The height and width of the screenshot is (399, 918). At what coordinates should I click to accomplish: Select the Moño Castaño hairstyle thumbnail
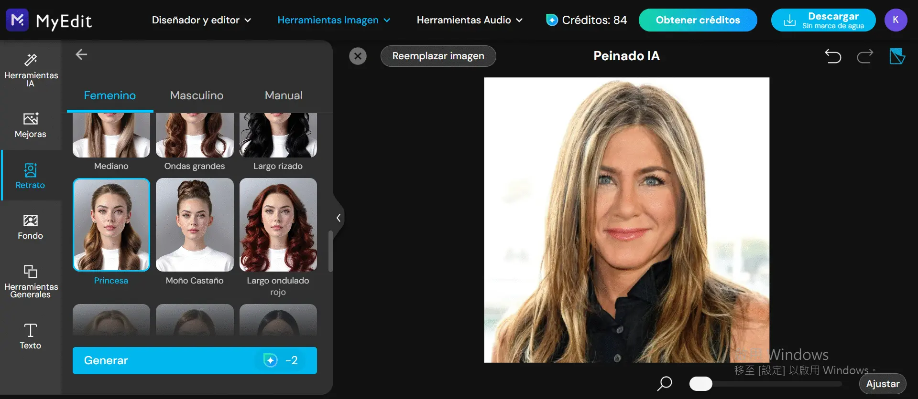[195, 225]
